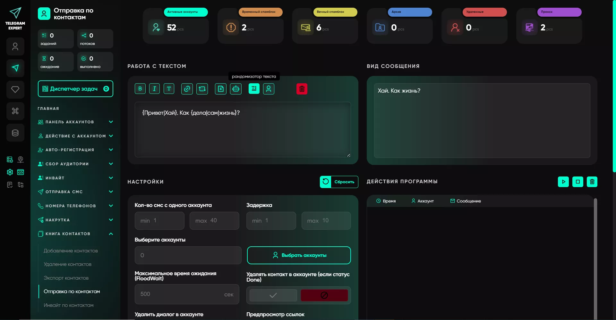Screen dimensions: 616x320
Task: Open the database icon in left sidebar
Action: coord(15,133)
